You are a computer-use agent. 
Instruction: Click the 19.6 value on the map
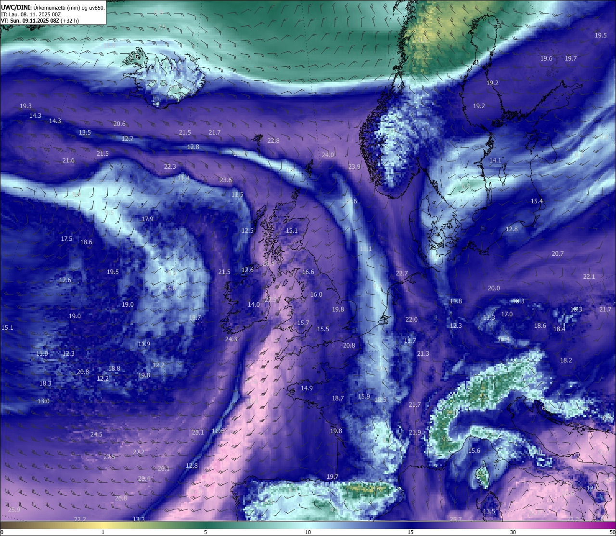546,59
